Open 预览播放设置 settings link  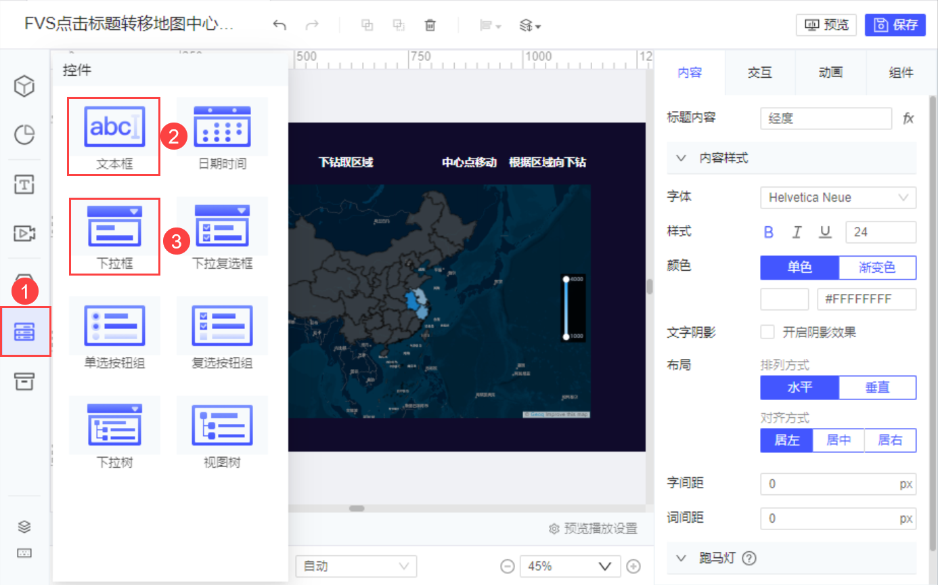593,529
